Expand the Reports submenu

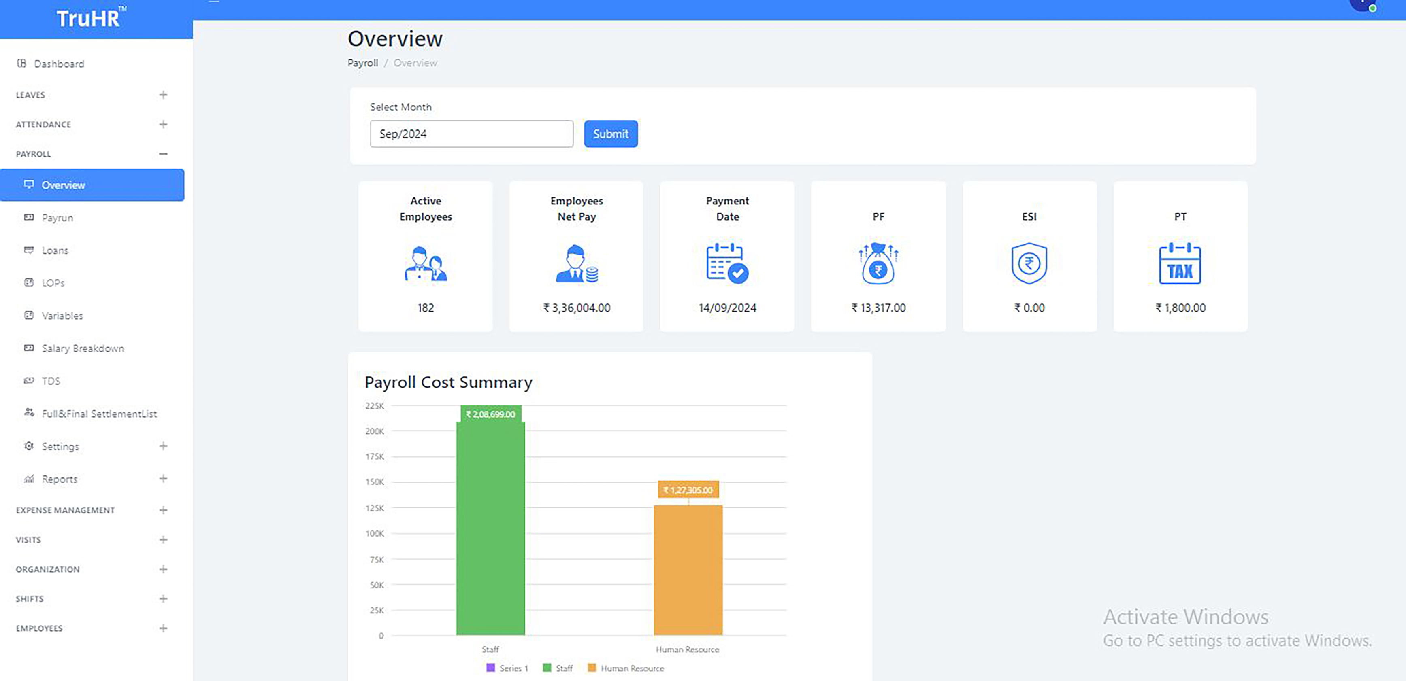[x=163, y=479]
